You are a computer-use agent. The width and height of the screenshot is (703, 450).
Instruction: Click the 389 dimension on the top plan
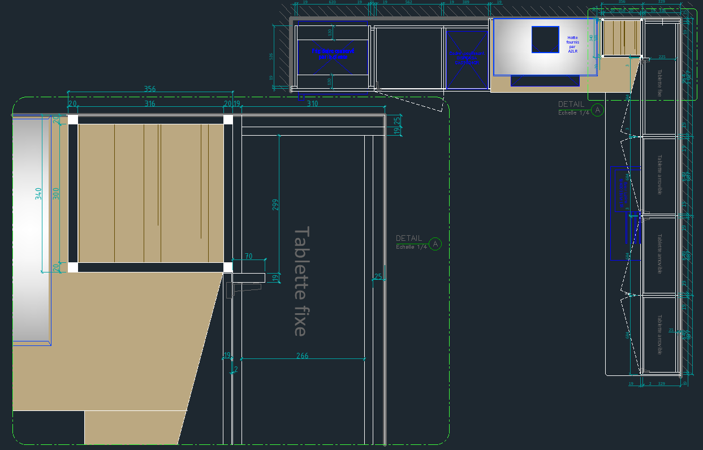point(465,3)
